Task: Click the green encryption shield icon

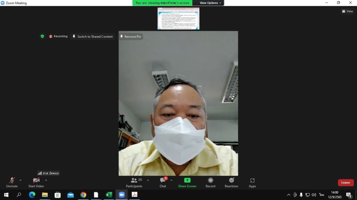Action: click(x=42, y=36)
